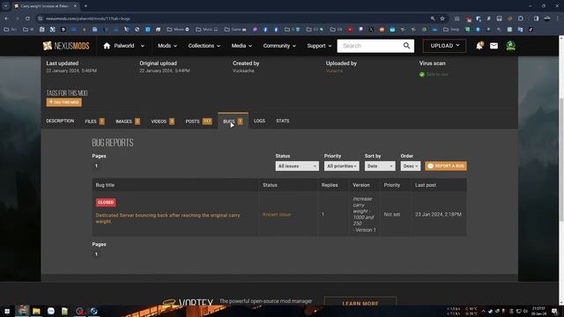Bookmark this page with the star icon
The width and height of the screenshot is (564, 317).
tap(442, 18)
